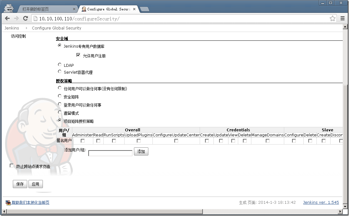
Task: Toggle 防止跨站点请求伪造 checkbox
Action: click(12, 166)
